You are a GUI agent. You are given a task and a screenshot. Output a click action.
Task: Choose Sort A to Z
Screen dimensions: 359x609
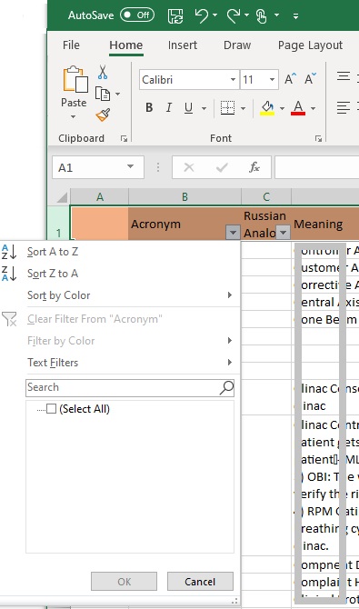coord(53,252)
